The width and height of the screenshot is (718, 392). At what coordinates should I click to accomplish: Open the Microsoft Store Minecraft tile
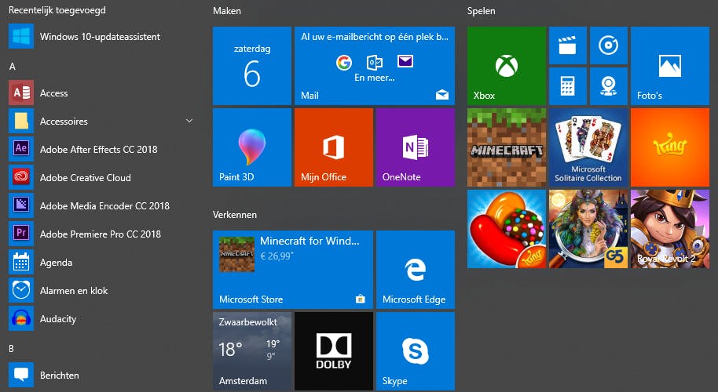pos(292,270)
